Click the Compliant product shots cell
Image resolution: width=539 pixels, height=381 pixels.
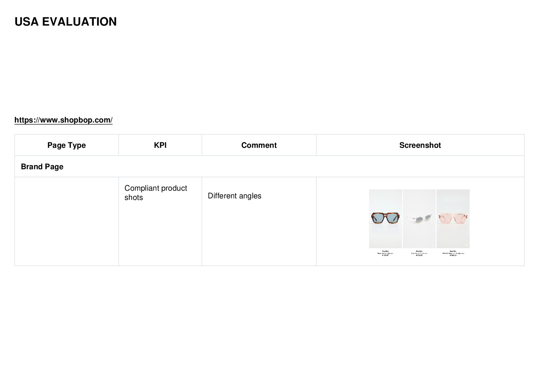pos(160,221)
